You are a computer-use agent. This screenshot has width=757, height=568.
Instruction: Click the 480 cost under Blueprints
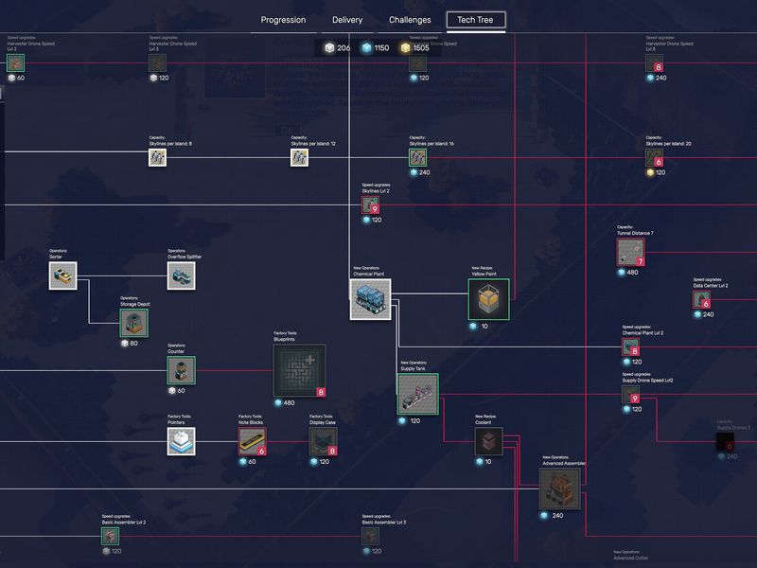point(285,403)
